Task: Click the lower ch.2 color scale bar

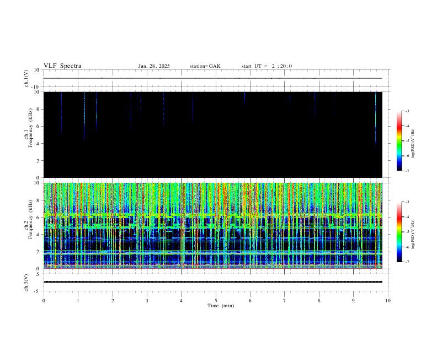Action: coord(399,232)
